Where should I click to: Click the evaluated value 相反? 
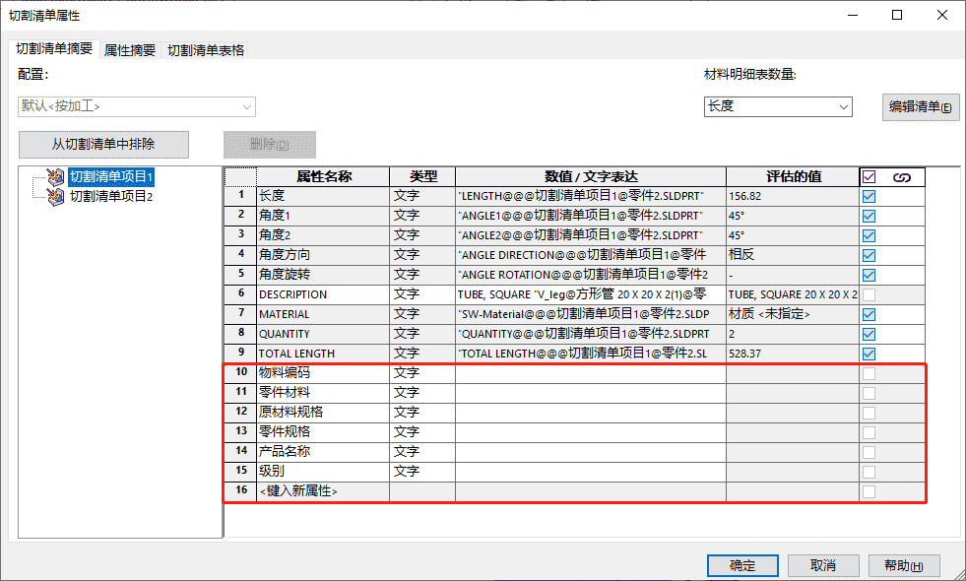pyautogui.click(x=793, y=255)
